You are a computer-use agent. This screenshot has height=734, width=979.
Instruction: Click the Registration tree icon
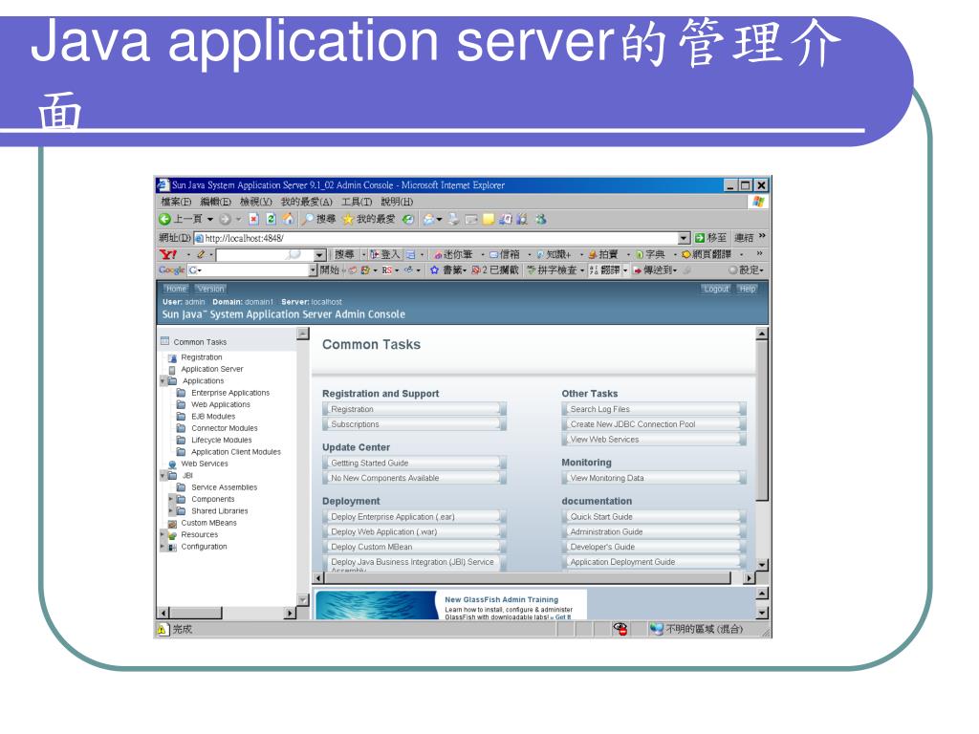pos(172,358)
